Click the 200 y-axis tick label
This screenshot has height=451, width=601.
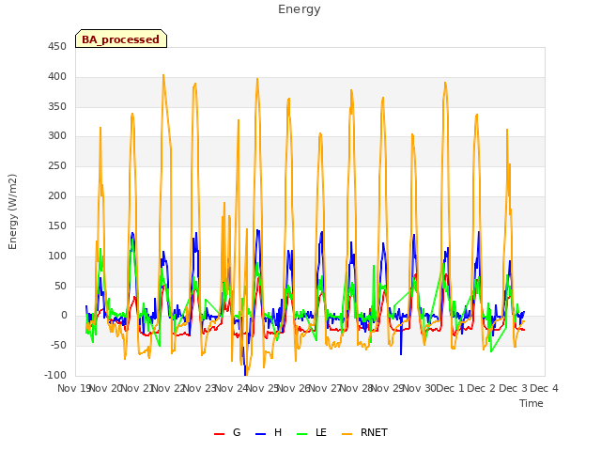(57, 196)
